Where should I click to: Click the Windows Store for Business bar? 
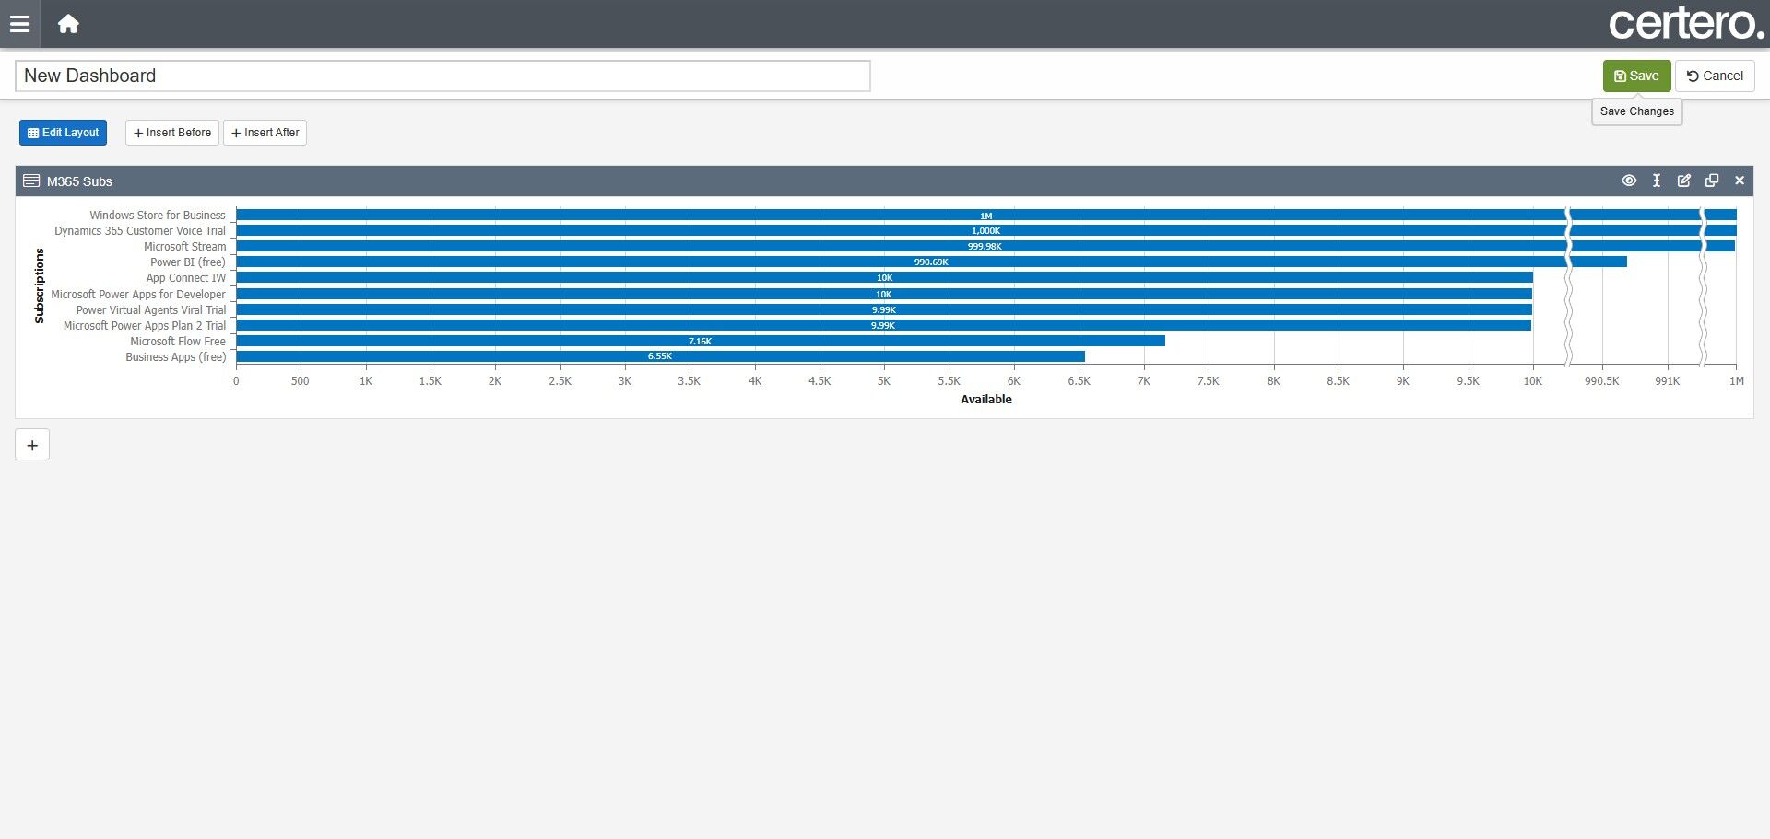point(986,215)
